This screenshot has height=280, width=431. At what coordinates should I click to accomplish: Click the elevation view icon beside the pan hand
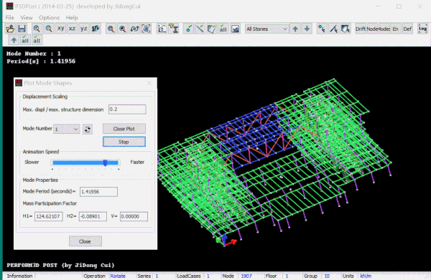(x=162, y=29)
